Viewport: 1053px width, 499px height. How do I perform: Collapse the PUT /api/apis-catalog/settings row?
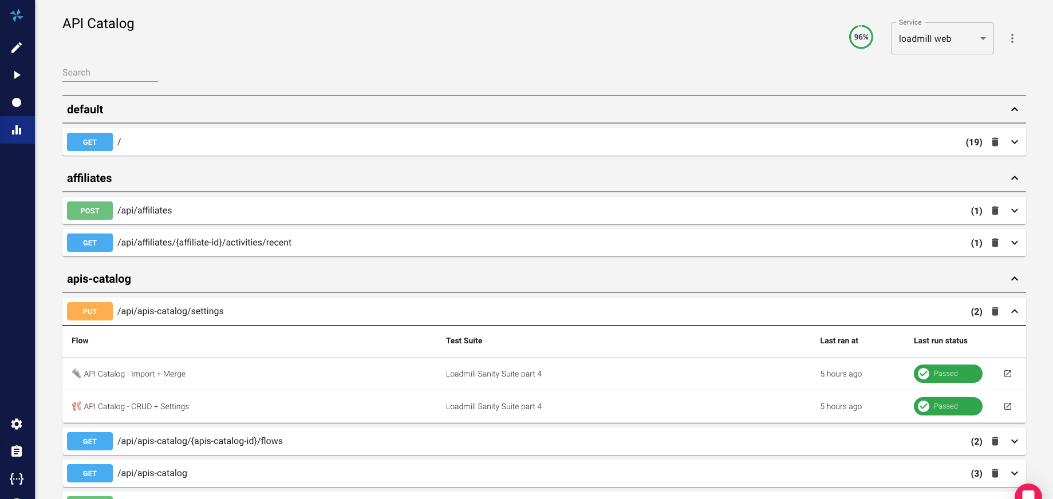(x=1015, y=311)
